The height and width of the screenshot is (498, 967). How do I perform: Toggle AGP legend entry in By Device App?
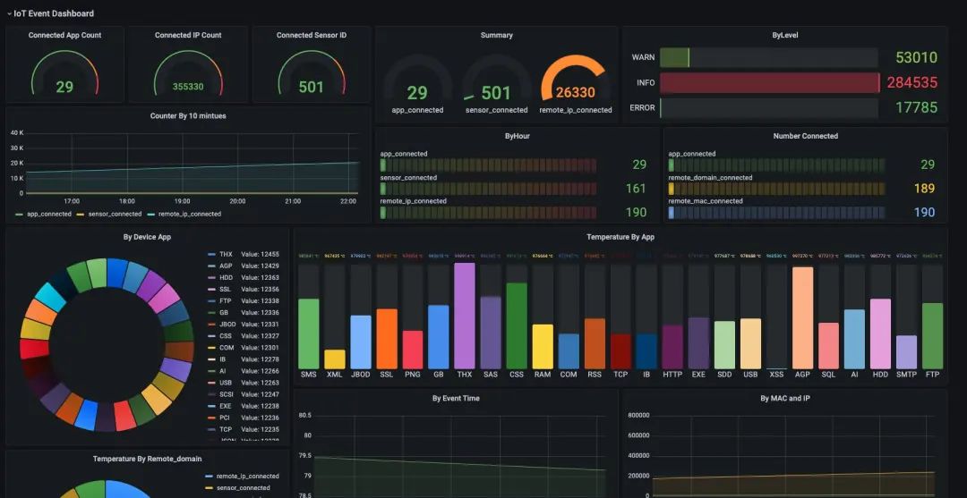point(226,266)
